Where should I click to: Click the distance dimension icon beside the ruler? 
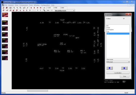pyautogui.click(x=48, y=11)
